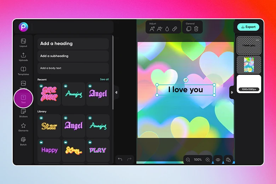Open the opacity droplet tool
This screenshot has height=184, width=276.
[x=167, y=29]
